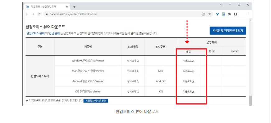Image resolution: width=271 pixels, height=123 pixels.
Task: Click the 상세내용 column header
Action: [x=133, y=47]
